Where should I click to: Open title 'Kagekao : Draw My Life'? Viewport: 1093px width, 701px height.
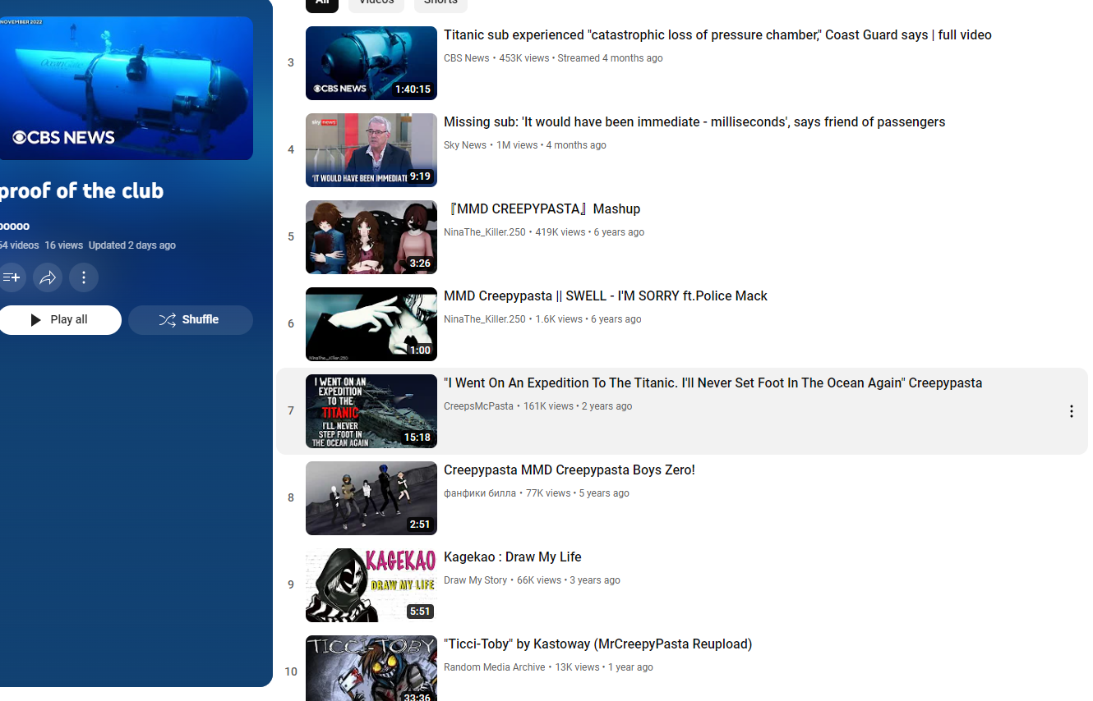513,557
